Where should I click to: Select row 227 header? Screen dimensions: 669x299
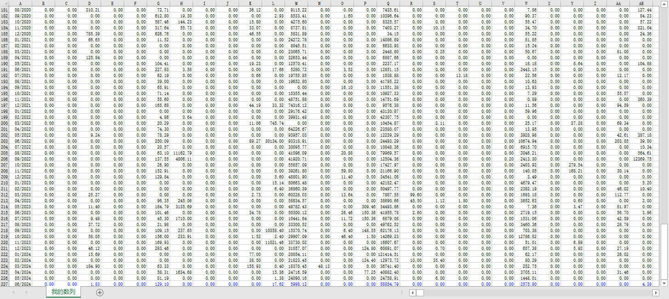pos(5,284)
